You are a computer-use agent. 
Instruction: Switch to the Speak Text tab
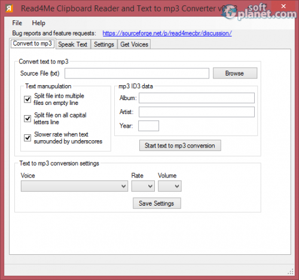point(73,44)
